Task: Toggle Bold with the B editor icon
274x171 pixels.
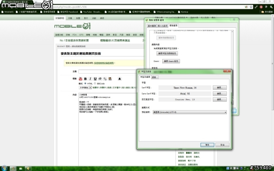Action: tap(85, 79)
